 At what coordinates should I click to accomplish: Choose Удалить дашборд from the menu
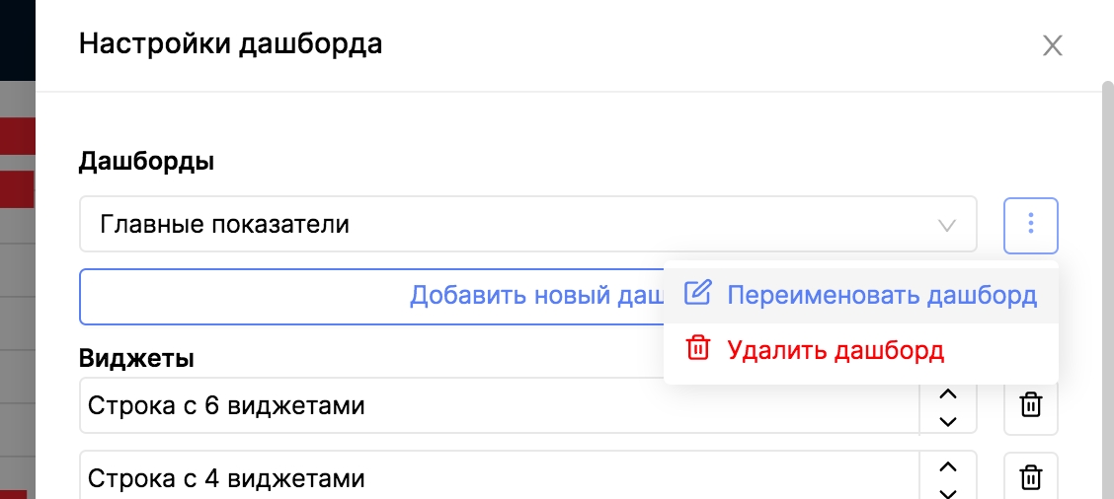(x=835, y=350)
